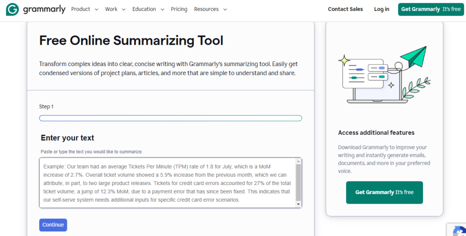Click the Paste or type the text instruction

[92, 152]
